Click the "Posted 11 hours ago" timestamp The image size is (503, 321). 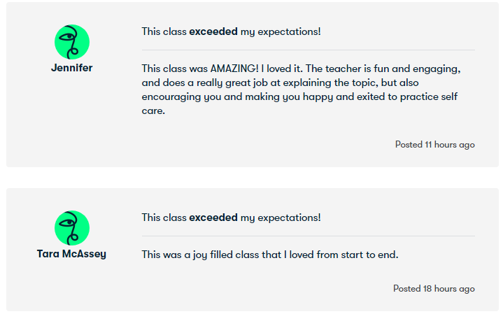[434, 145]
